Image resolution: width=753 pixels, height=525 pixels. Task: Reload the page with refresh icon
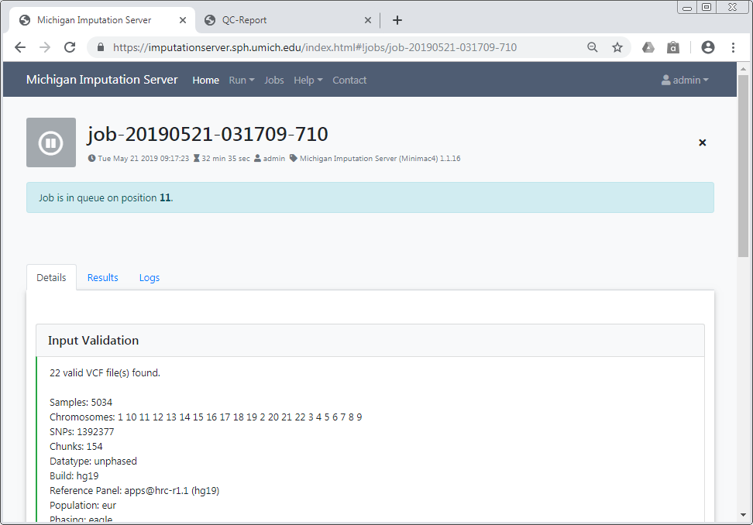(x=70, y=47)
